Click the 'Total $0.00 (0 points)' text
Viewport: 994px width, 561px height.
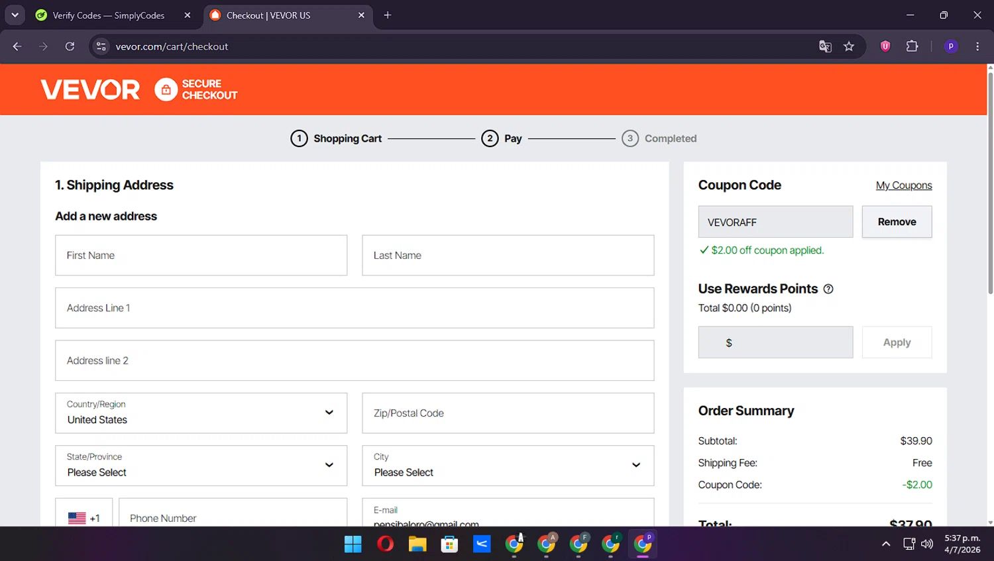click(x=745, y=308)
